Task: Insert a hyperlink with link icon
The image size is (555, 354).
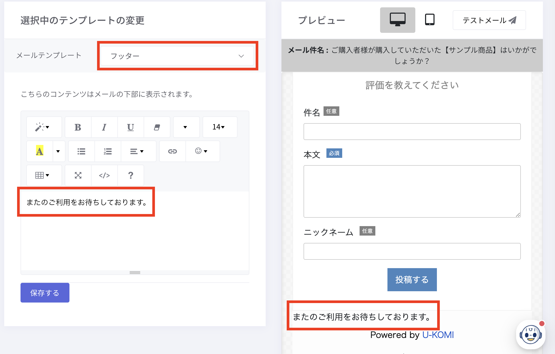Action: click(x=172, y=152)
